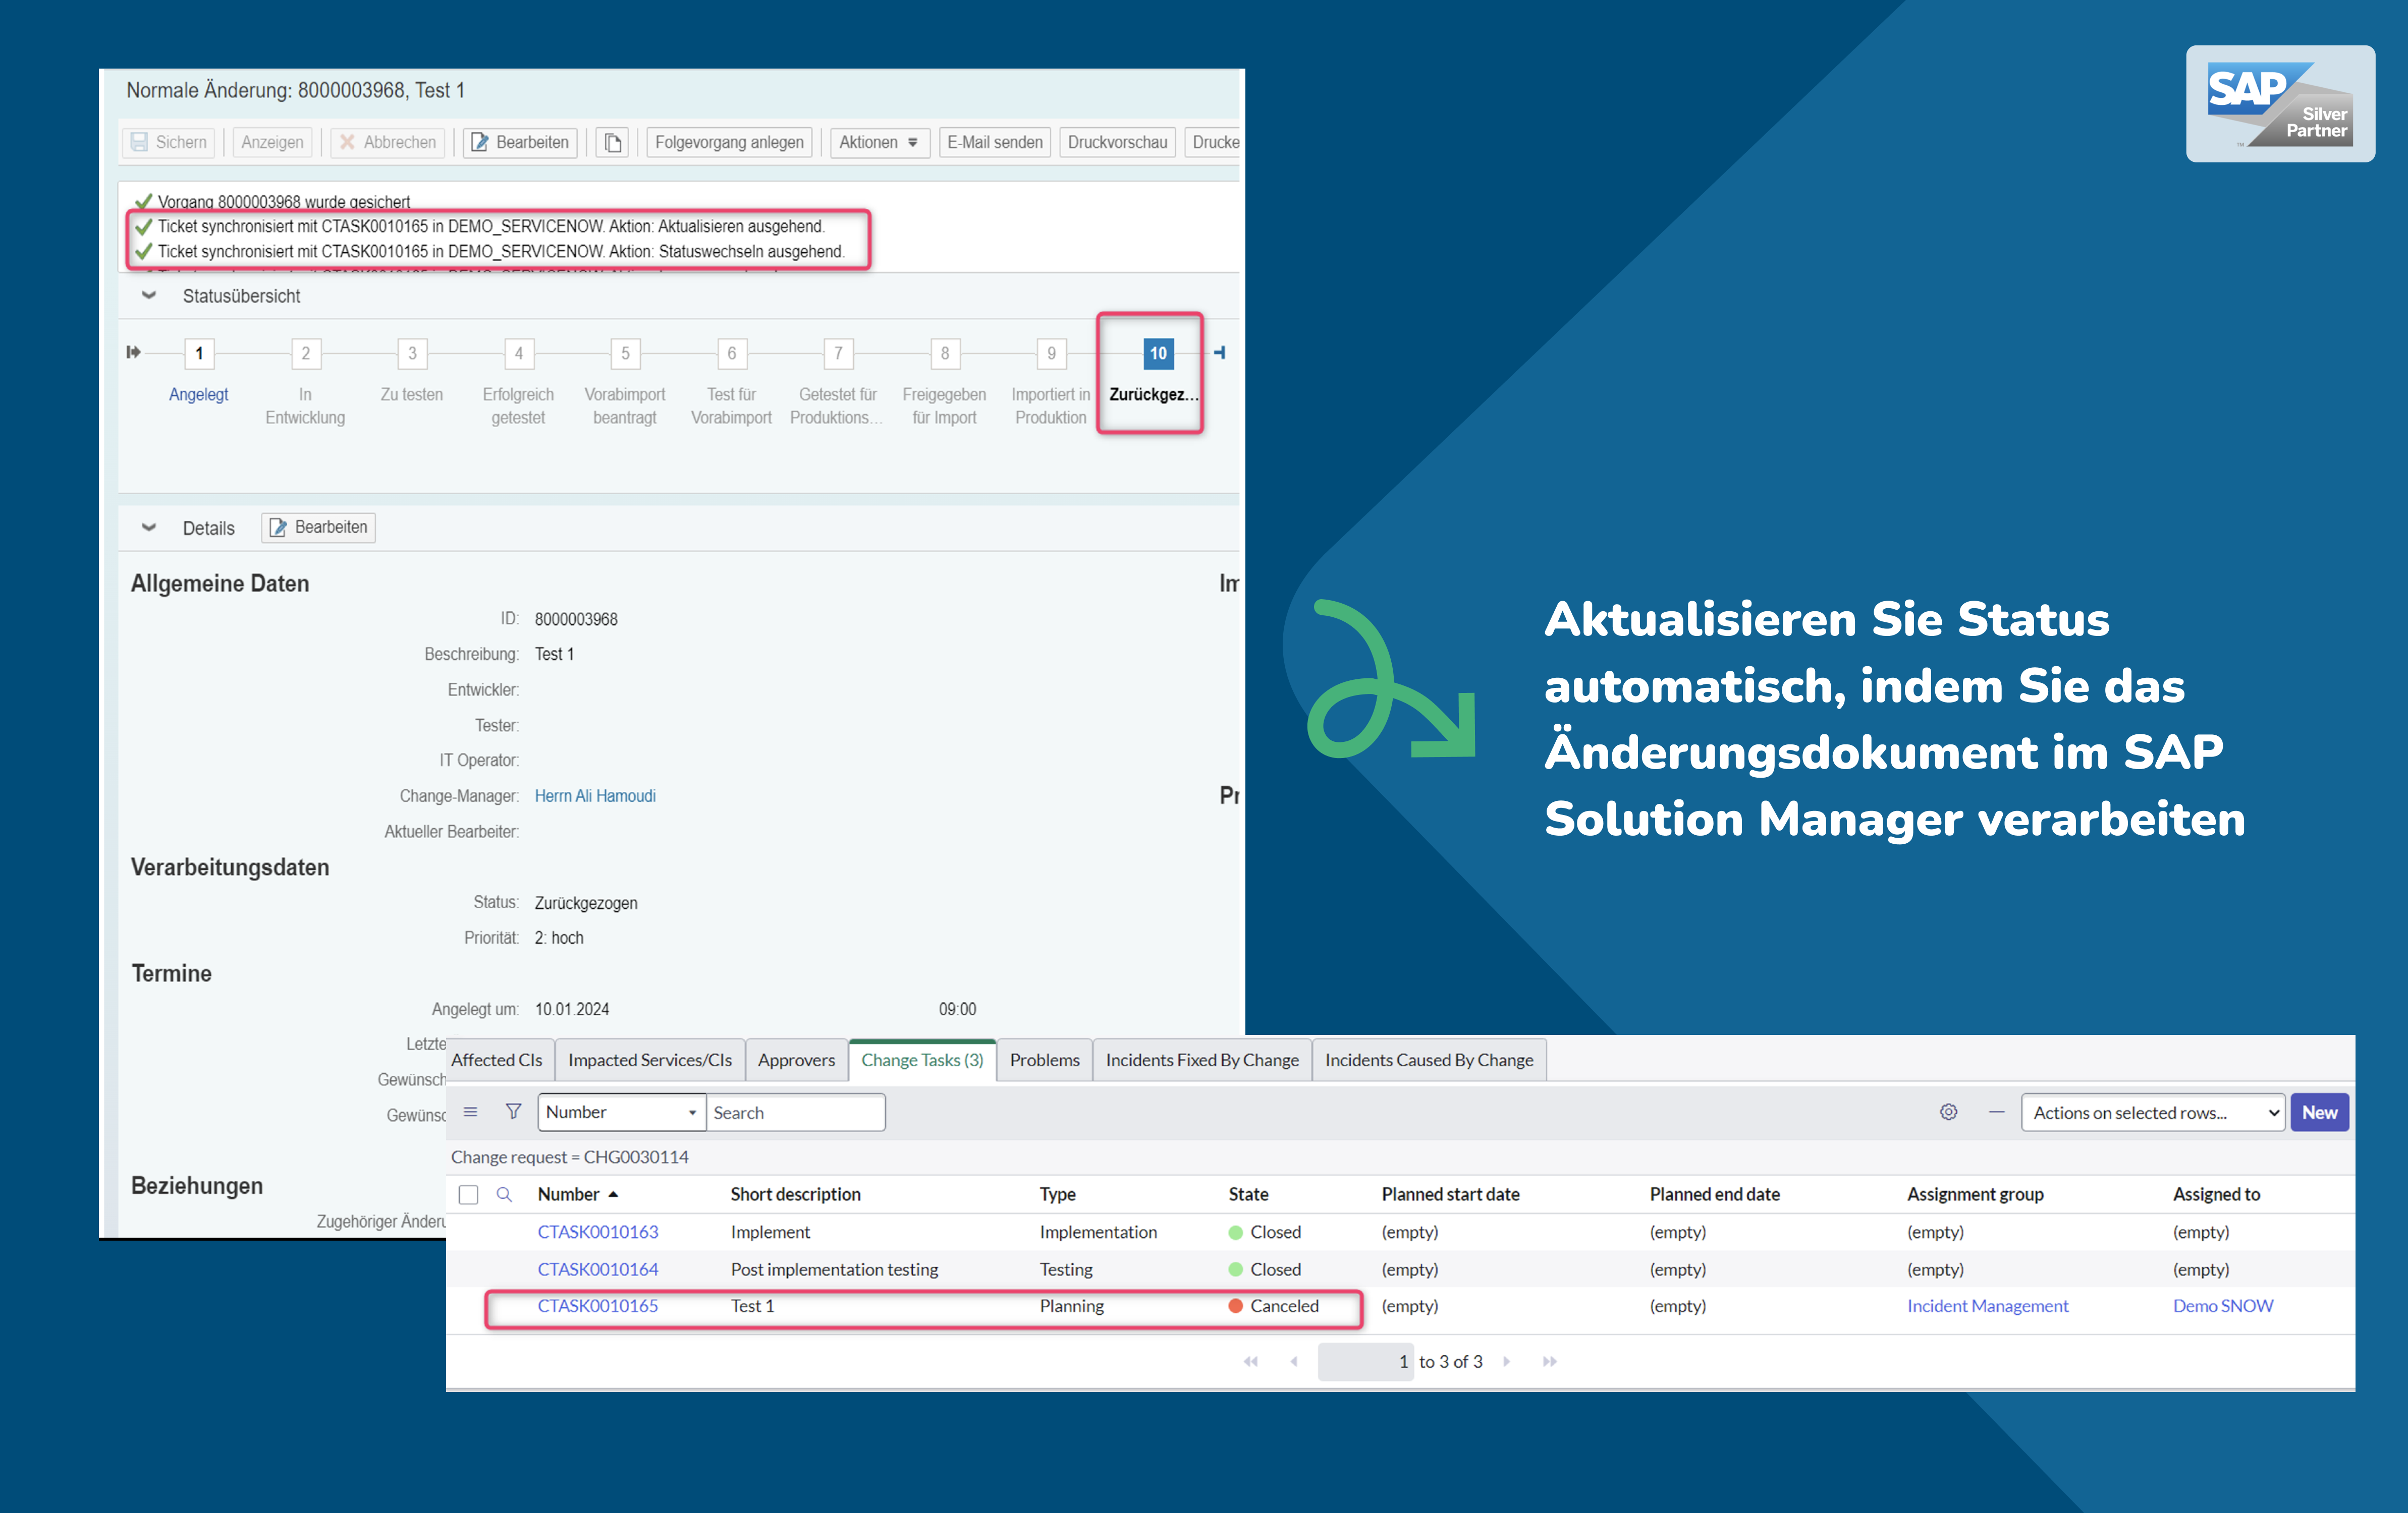Viewport: 2408px width, 1513px height.
Task: Click the Canceled state in CTASK0010165 row
Action: [1274, 1306]
